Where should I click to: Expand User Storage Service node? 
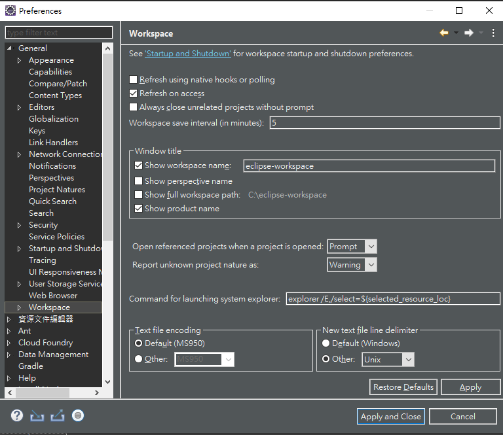19,284
